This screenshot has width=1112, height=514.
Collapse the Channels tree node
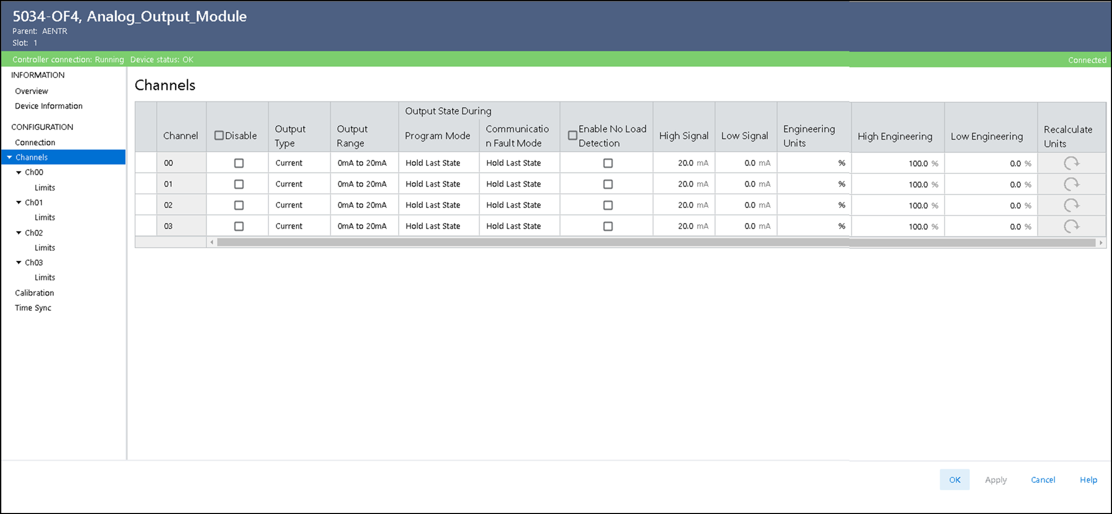point(9,157)
